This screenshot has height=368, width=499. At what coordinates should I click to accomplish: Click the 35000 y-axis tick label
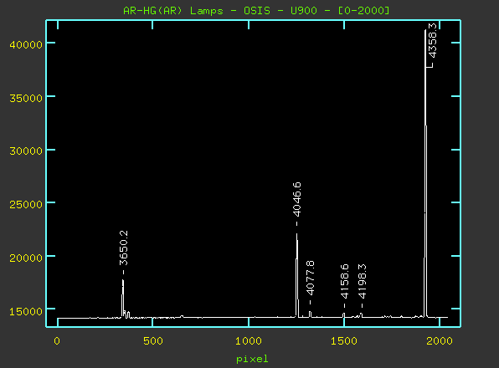click(x=26, y=98)
